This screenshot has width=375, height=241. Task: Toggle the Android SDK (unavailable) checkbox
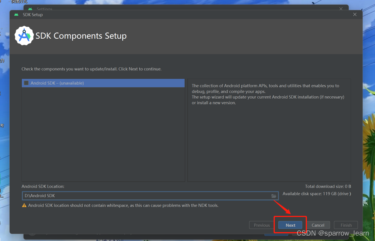(26, 83)
